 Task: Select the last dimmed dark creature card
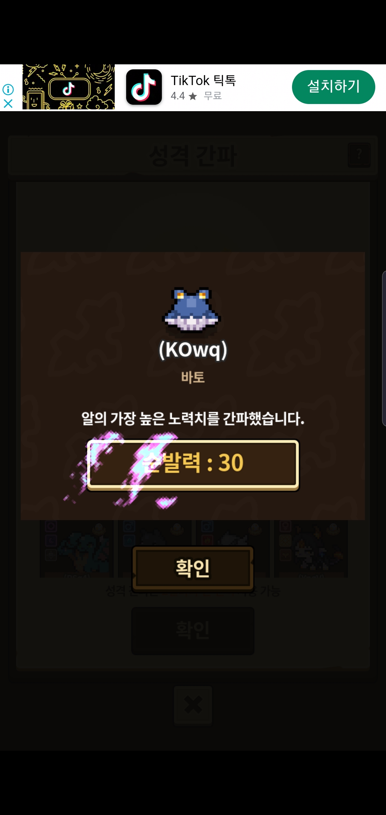(311, 549)
